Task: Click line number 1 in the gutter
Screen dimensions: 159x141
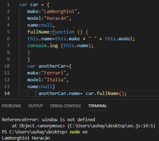Action: pyautogui.click(x=8, y=5)
